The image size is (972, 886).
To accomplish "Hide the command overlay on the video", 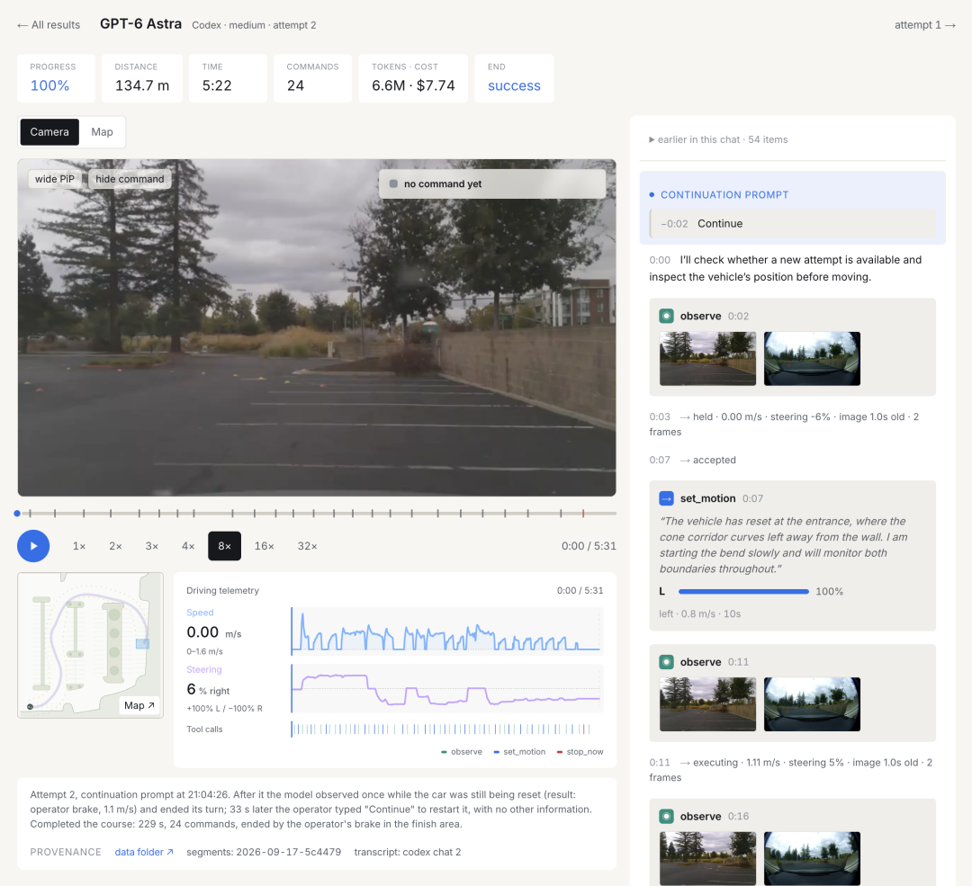I will click(130, 179).
